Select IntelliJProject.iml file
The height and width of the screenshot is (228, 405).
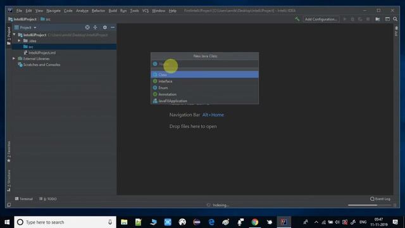(42, 53)
